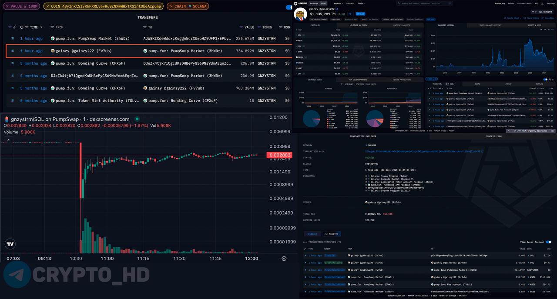Open gainzy's Twitter profile icon
Image resolution: width=557 pixels, height=299 pixels.
[x=350, y=14]
